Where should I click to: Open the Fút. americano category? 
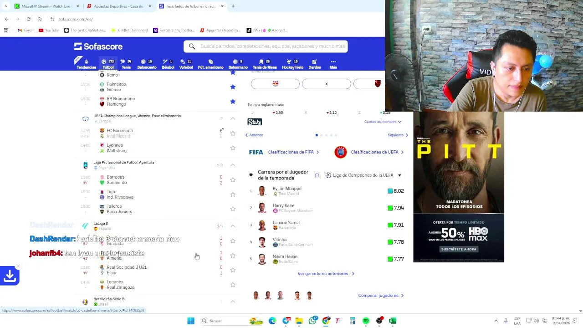[210, 64]
